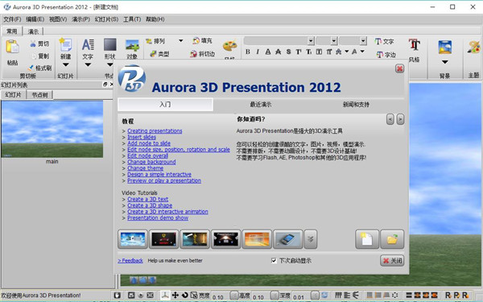Expand the 文字 node dropdown arrow
This screenshot has width=483, height=302.
click(x=88, y=64)
